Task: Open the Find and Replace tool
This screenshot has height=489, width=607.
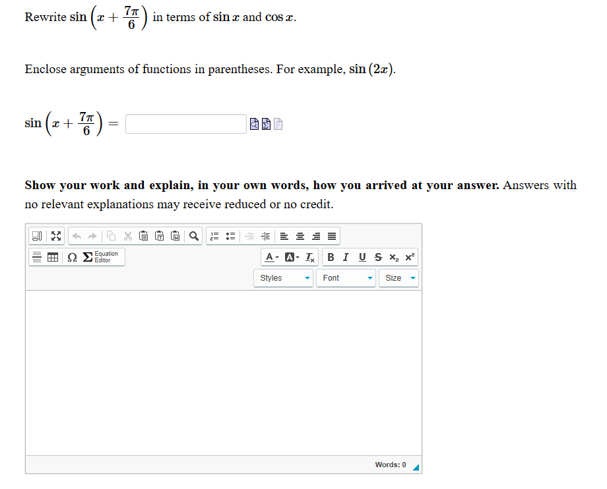Action: tap(193, 236)
